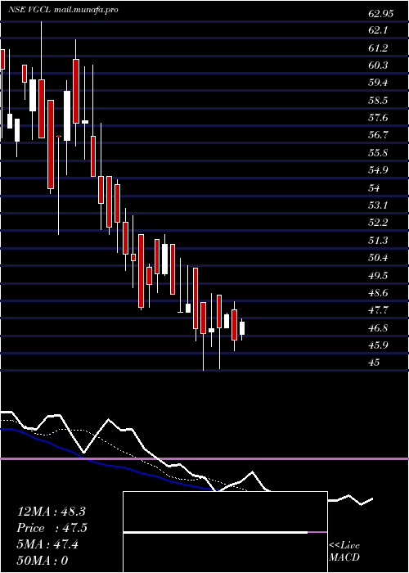Click the 5MA : 47.4 readout
The width and height of the screenshot is (409, 573).
tap(47, 544)
